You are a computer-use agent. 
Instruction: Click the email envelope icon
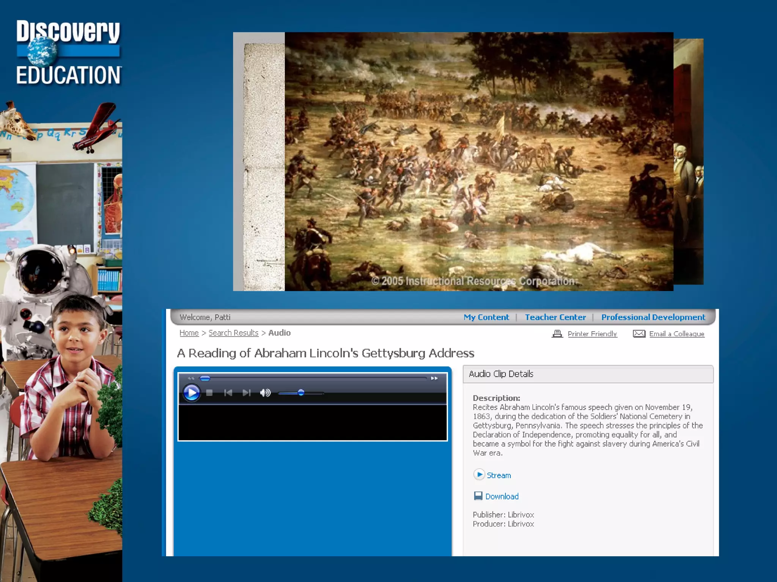[639, 334]
